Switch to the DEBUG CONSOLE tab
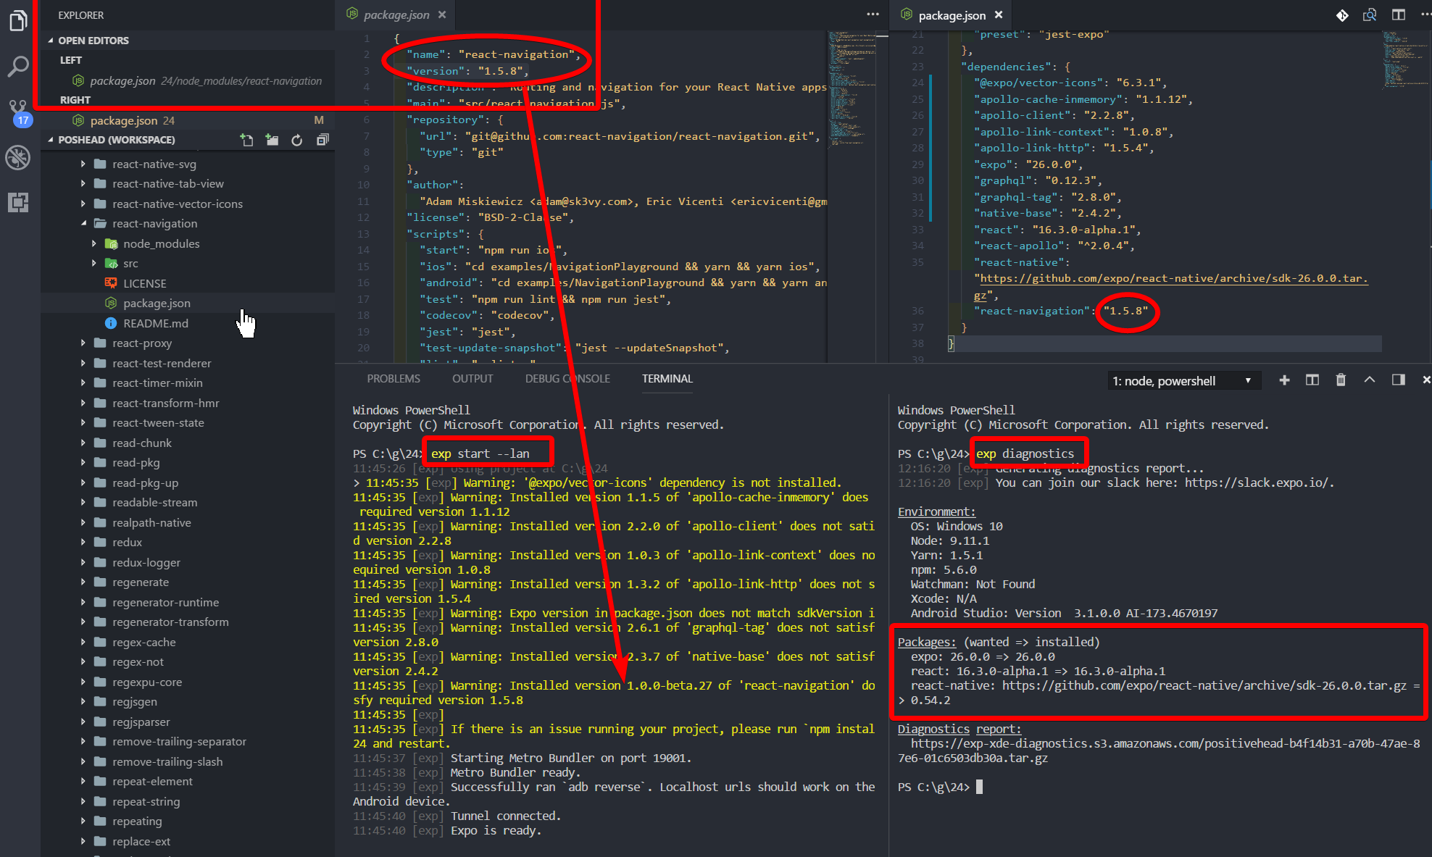 (x=567, y=378)
